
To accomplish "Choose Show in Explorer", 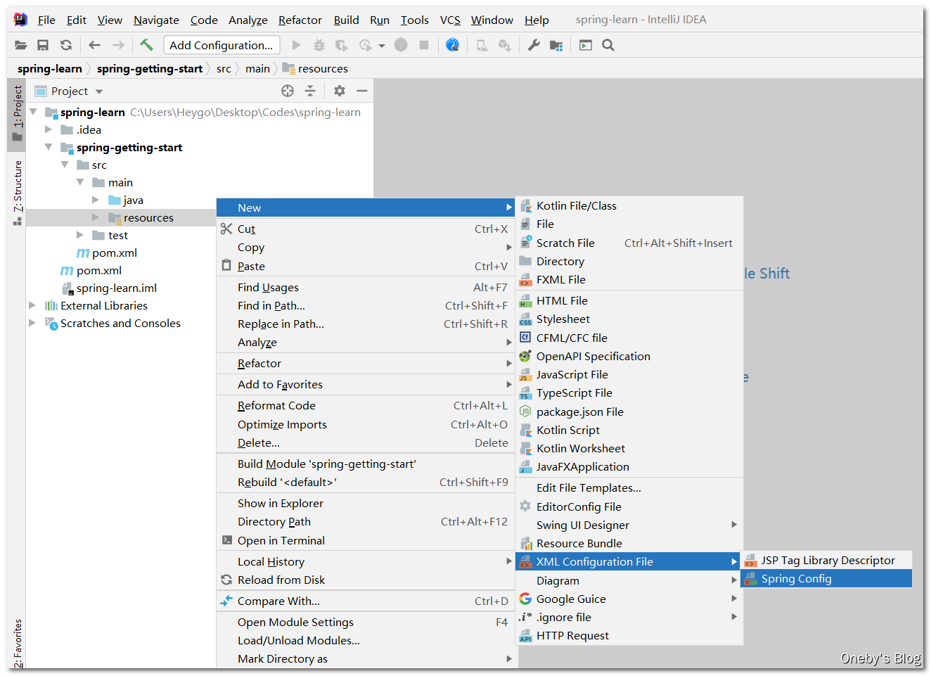I will coord(366,503).
